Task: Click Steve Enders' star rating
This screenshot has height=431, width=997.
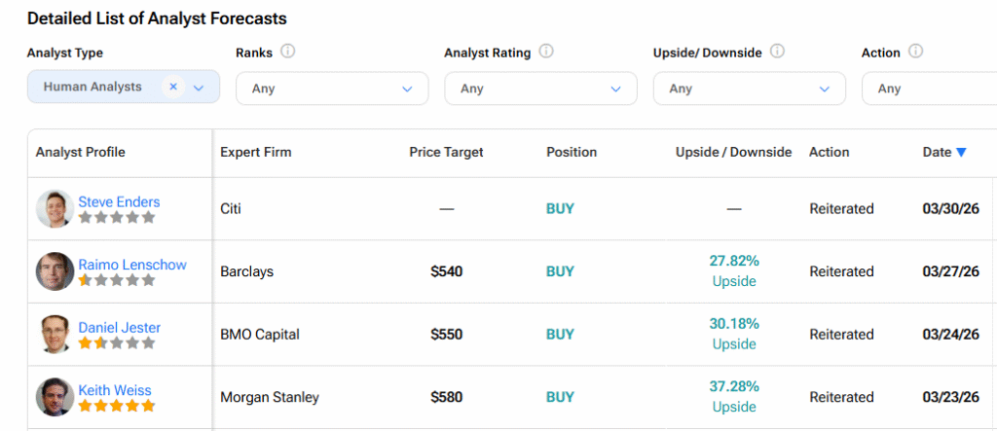Action: pos(117,218)
